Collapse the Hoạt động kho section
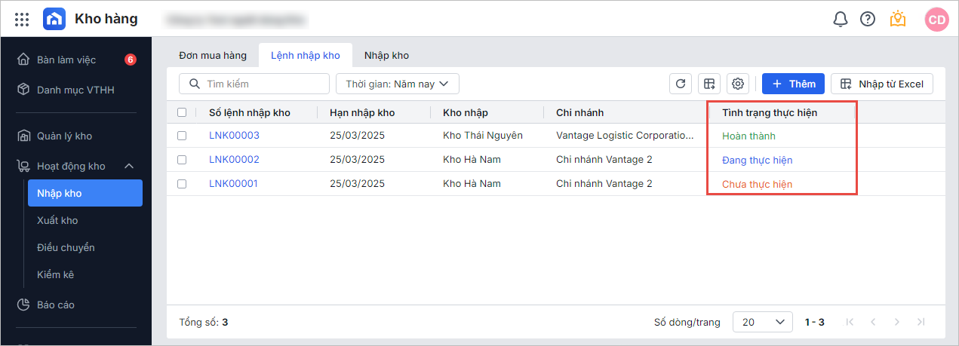The image size is (959, 346). (128, 166)
